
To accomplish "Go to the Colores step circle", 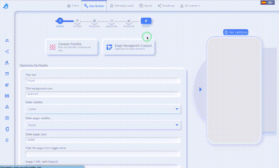I will pos(77,21).
